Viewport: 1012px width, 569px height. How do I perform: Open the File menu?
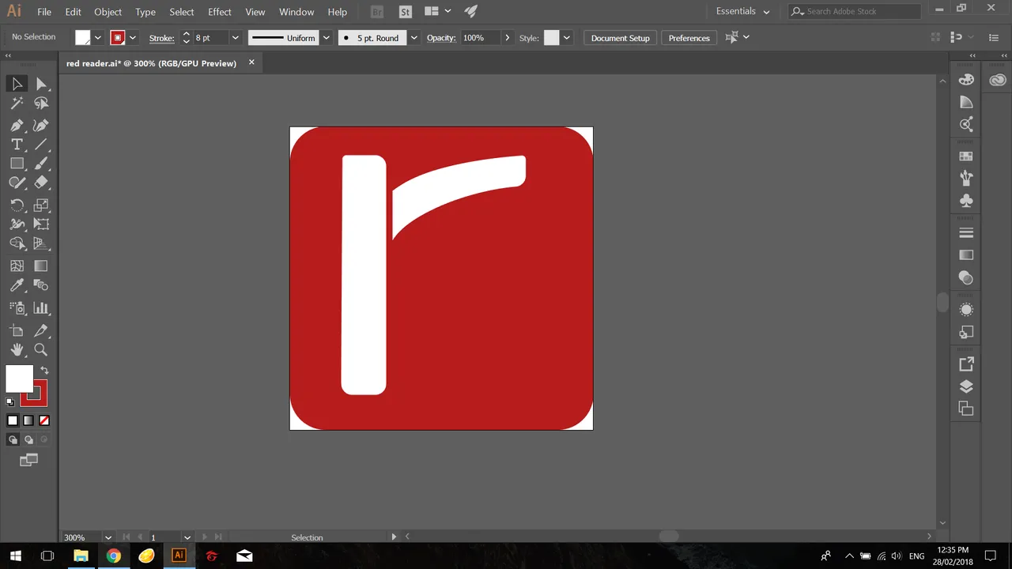44,12
